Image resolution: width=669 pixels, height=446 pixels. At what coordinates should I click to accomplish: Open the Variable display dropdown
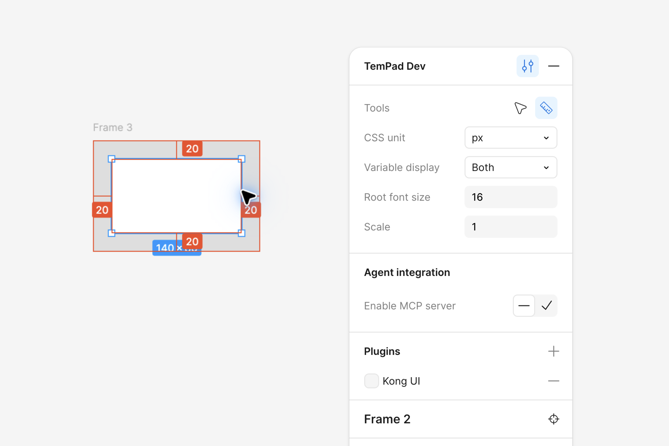(511, 167)
